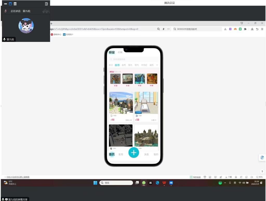Toggle the volume icon in system tray

click(244, 183)
